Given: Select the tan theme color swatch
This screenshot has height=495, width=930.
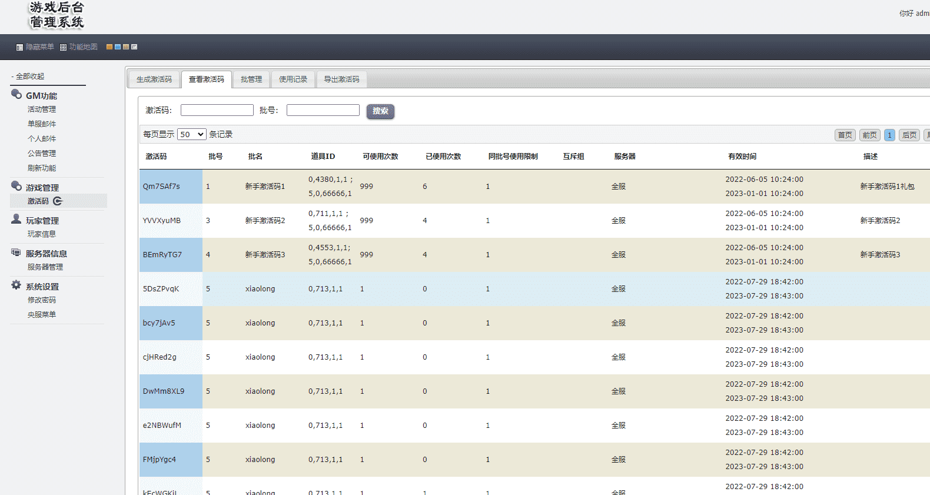Looking at the screenshot, I should (x=126, y=47).
